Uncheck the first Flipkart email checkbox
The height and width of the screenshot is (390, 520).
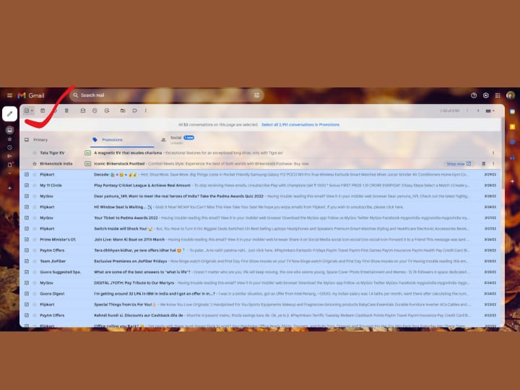point(27,175)
